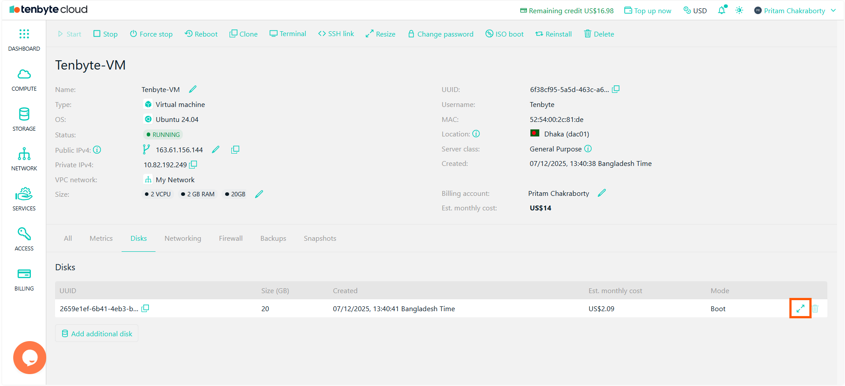Screen dimensions: 845x386
Task: Edit the billing account pencil icon
Action: pos(602,193)
